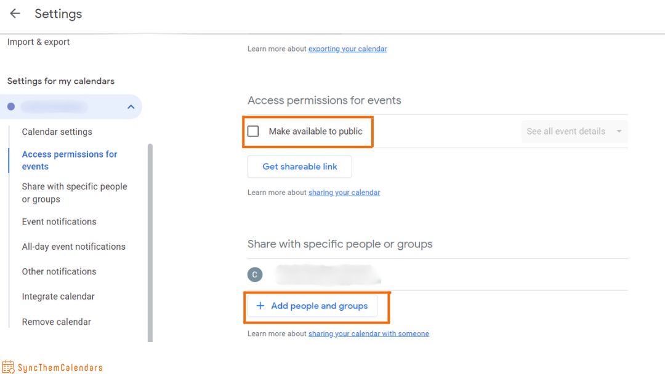665x374 pixels.
Task: Click the SyncThemCalendars logo icon
Action: click(8, 367)
